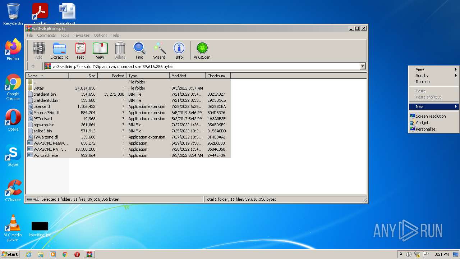Viewport: 460px width, 259px height.
Task: Click the Start button
Action: pyautogui.click(x=10, y=254)
